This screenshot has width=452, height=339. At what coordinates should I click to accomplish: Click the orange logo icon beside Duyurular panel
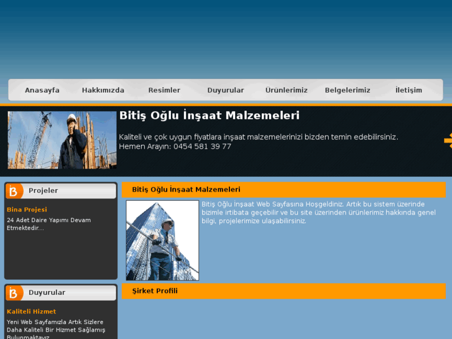point(14,293)
